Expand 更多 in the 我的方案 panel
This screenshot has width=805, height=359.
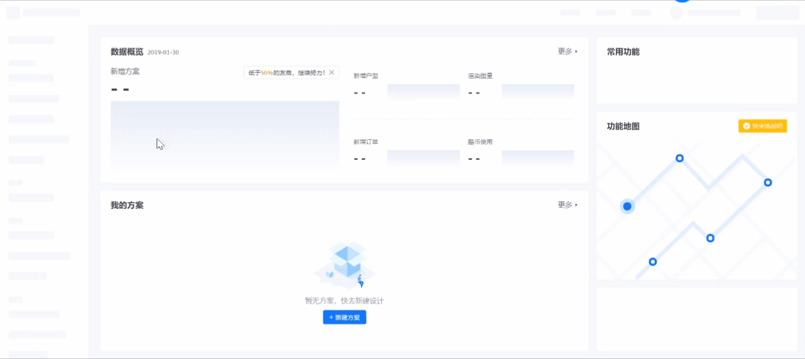[x=568, y=205]
